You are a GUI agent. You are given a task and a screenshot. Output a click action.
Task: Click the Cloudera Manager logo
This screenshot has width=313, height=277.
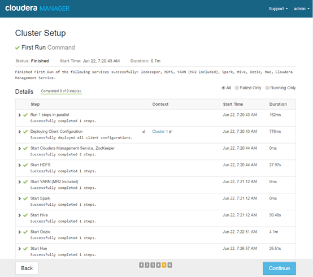click(x=37, y=8)
